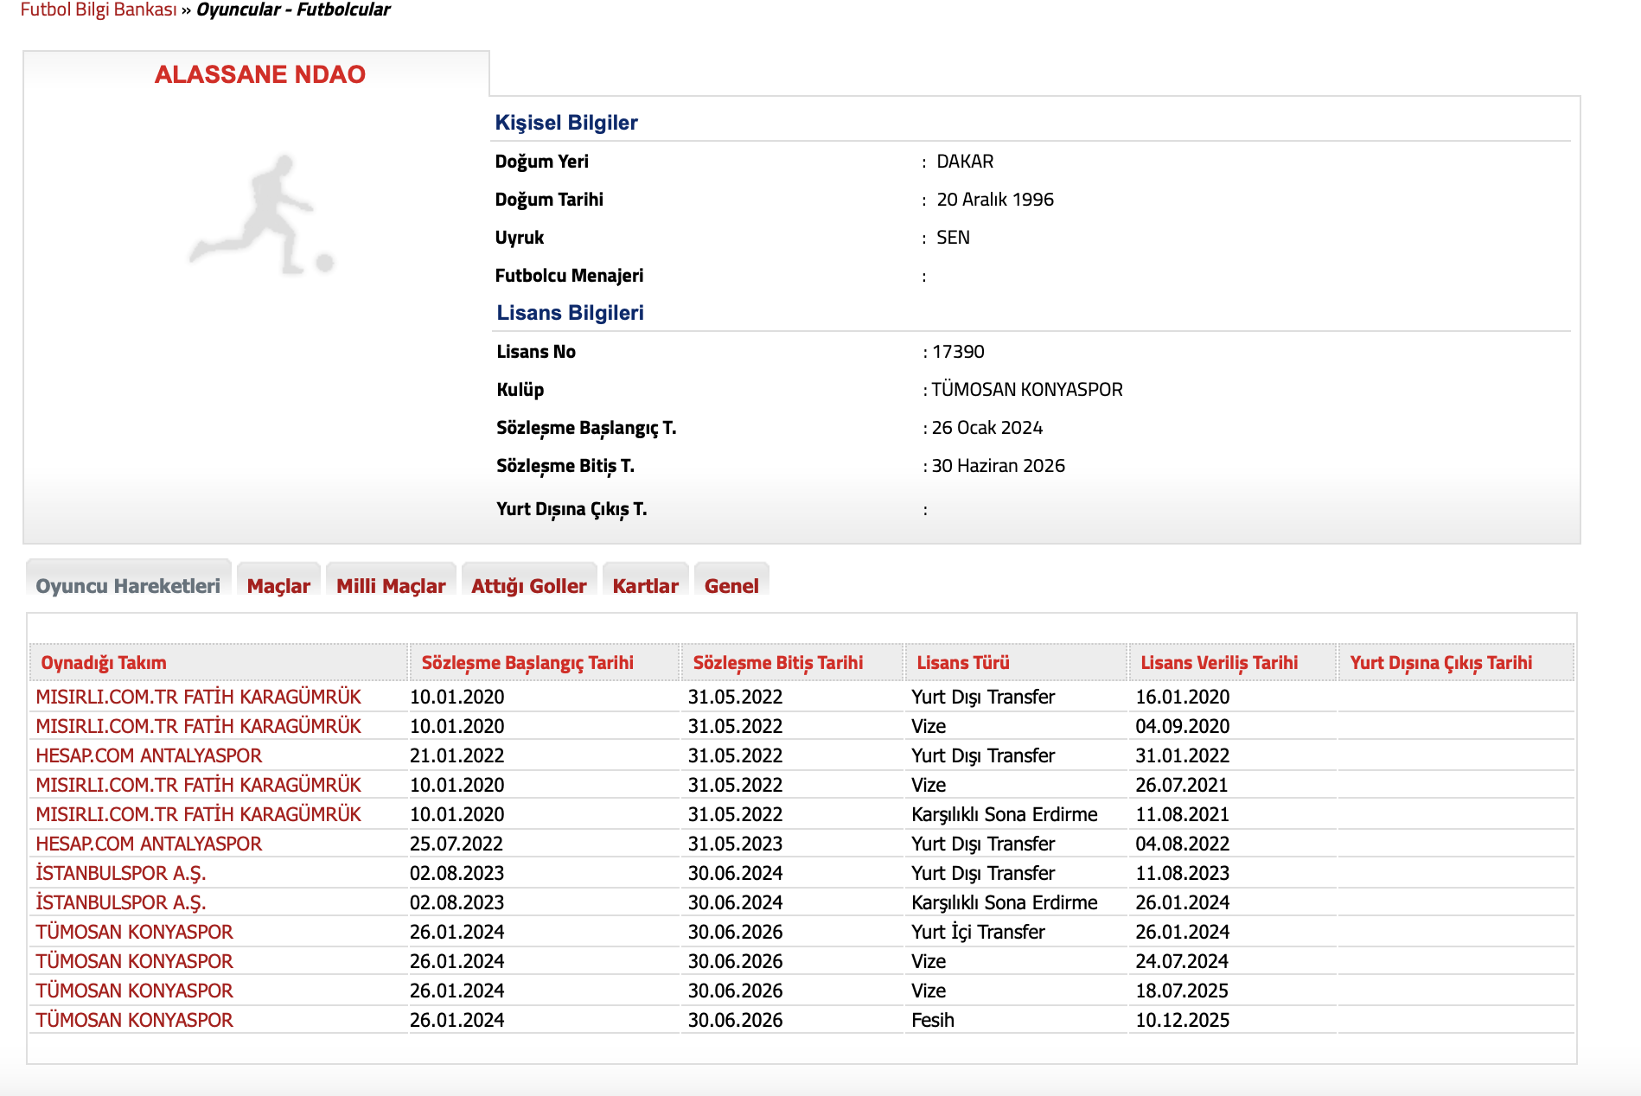Image resolution: width=1641 pixels, height=1096 pixels.
Task: Open Fatih Karagümrük link licensed 16.01.2020
Action: (198, 697)
